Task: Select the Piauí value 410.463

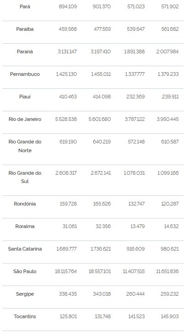Action: point(68,97)
